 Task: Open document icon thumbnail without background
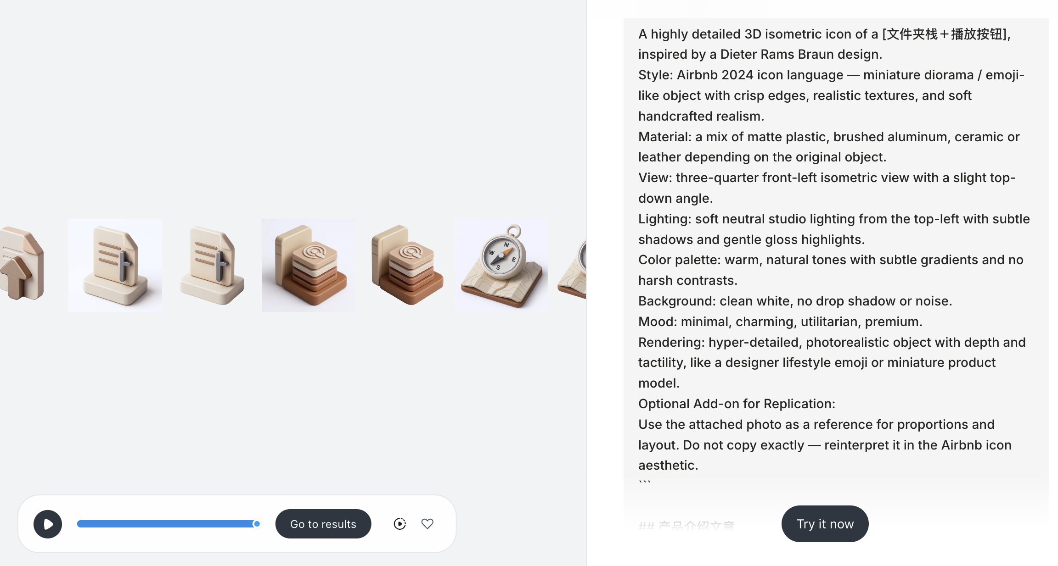[212, 265]
